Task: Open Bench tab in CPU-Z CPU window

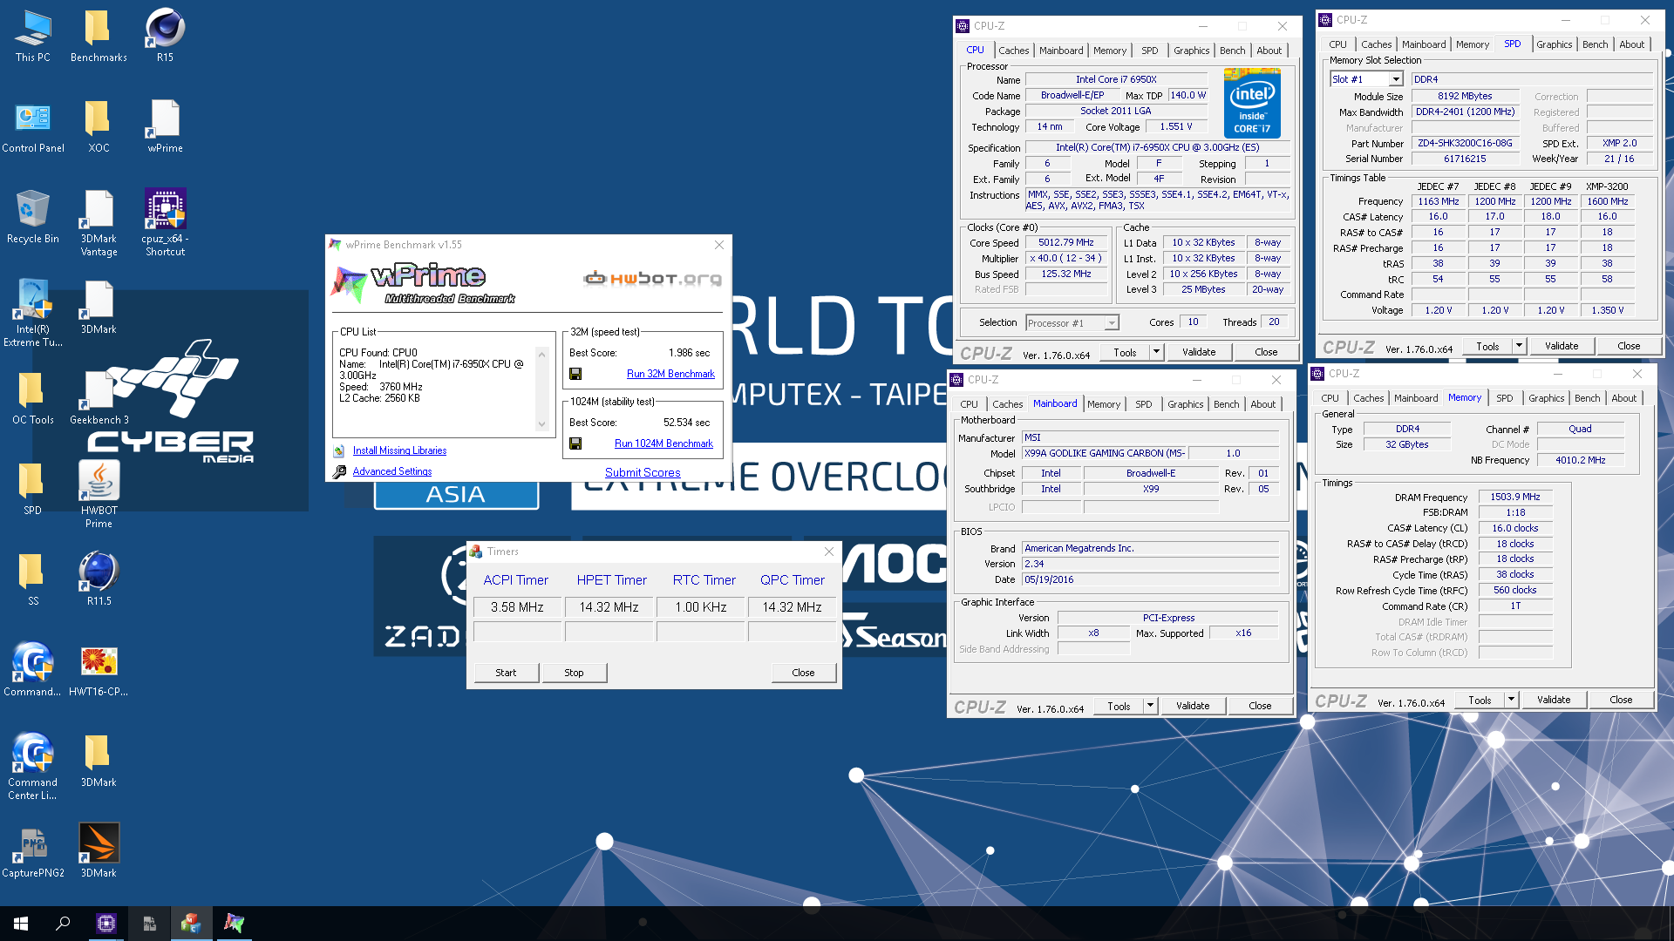Action: tap(1232, 51)
